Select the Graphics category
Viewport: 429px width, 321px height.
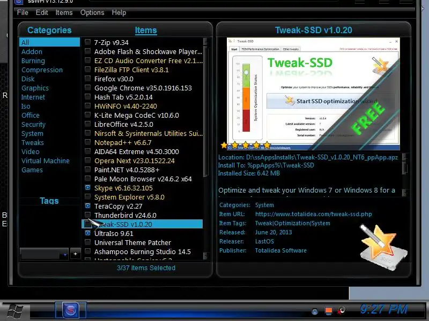(35, 88)
